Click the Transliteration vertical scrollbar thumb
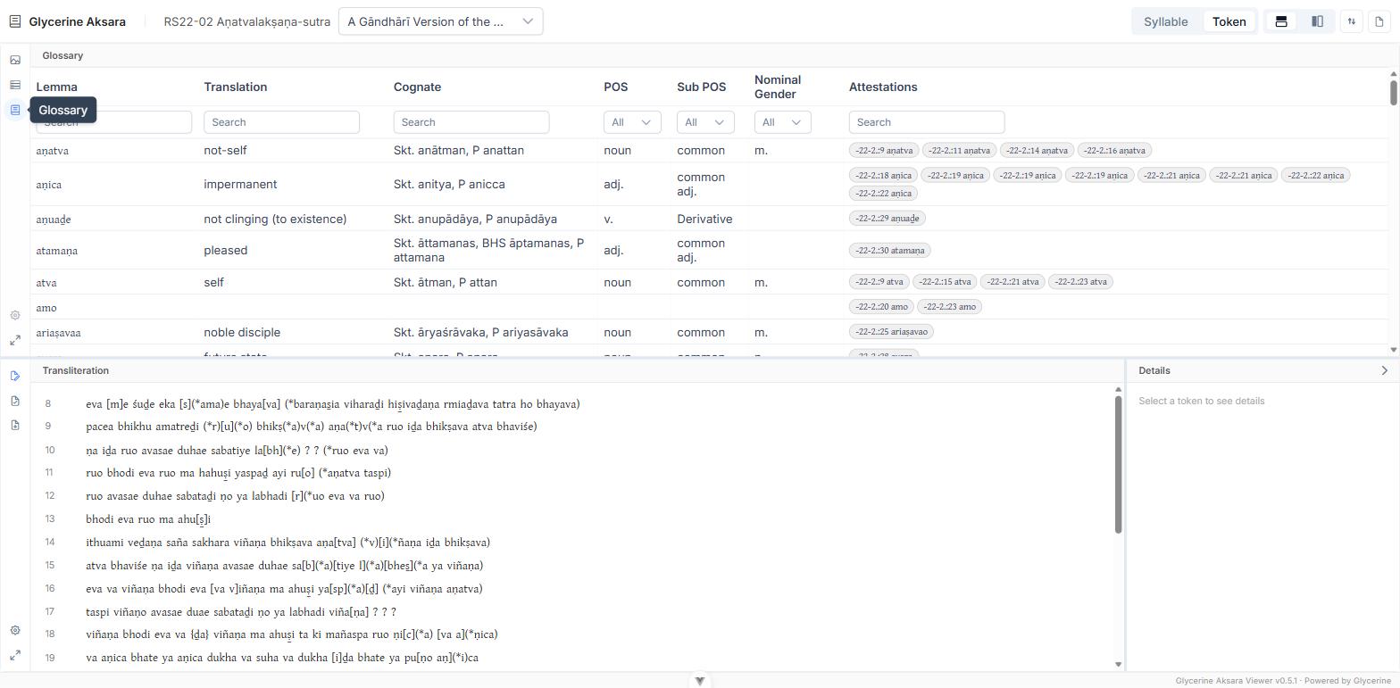This screenshot has height=688, width=1400. pyautogui.click(x=1118, y=464)
